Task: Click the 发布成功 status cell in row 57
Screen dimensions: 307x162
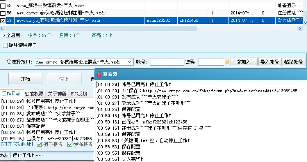Action: 290,20
